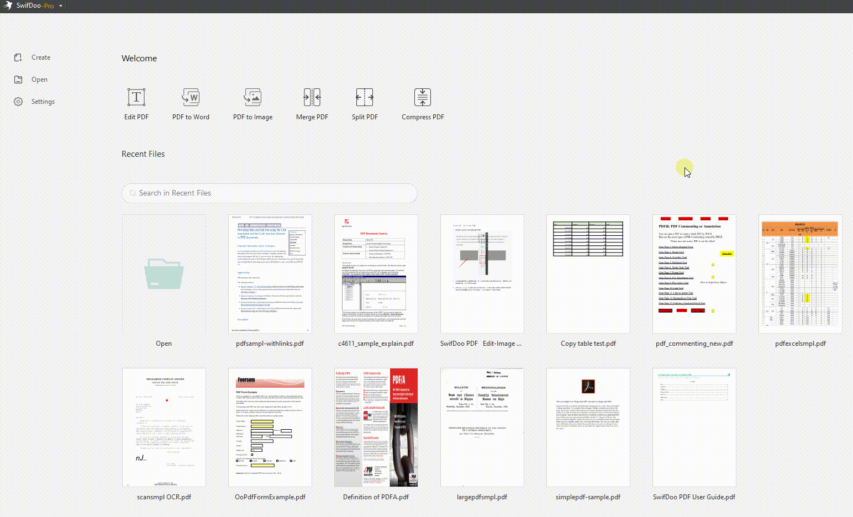Viewport: 853px width, 517px height.
Task: Click the Settings gear icon in the sidebar
Action: (x=18, y=102)
